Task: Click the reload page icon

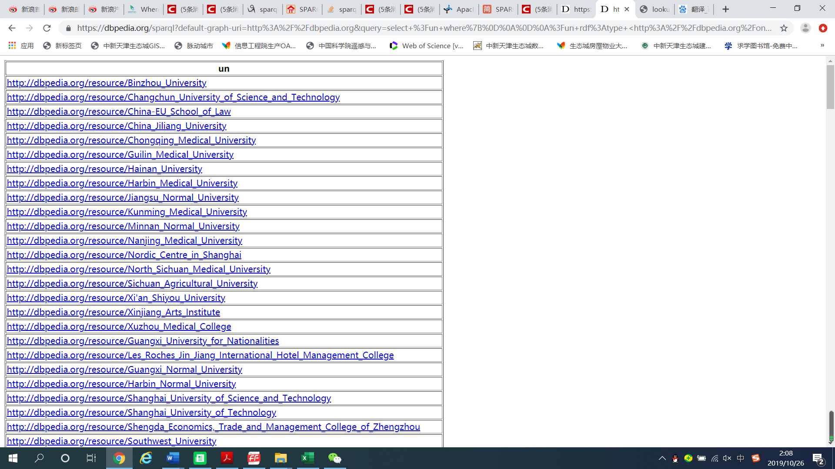Action: [x=48, y=27]
